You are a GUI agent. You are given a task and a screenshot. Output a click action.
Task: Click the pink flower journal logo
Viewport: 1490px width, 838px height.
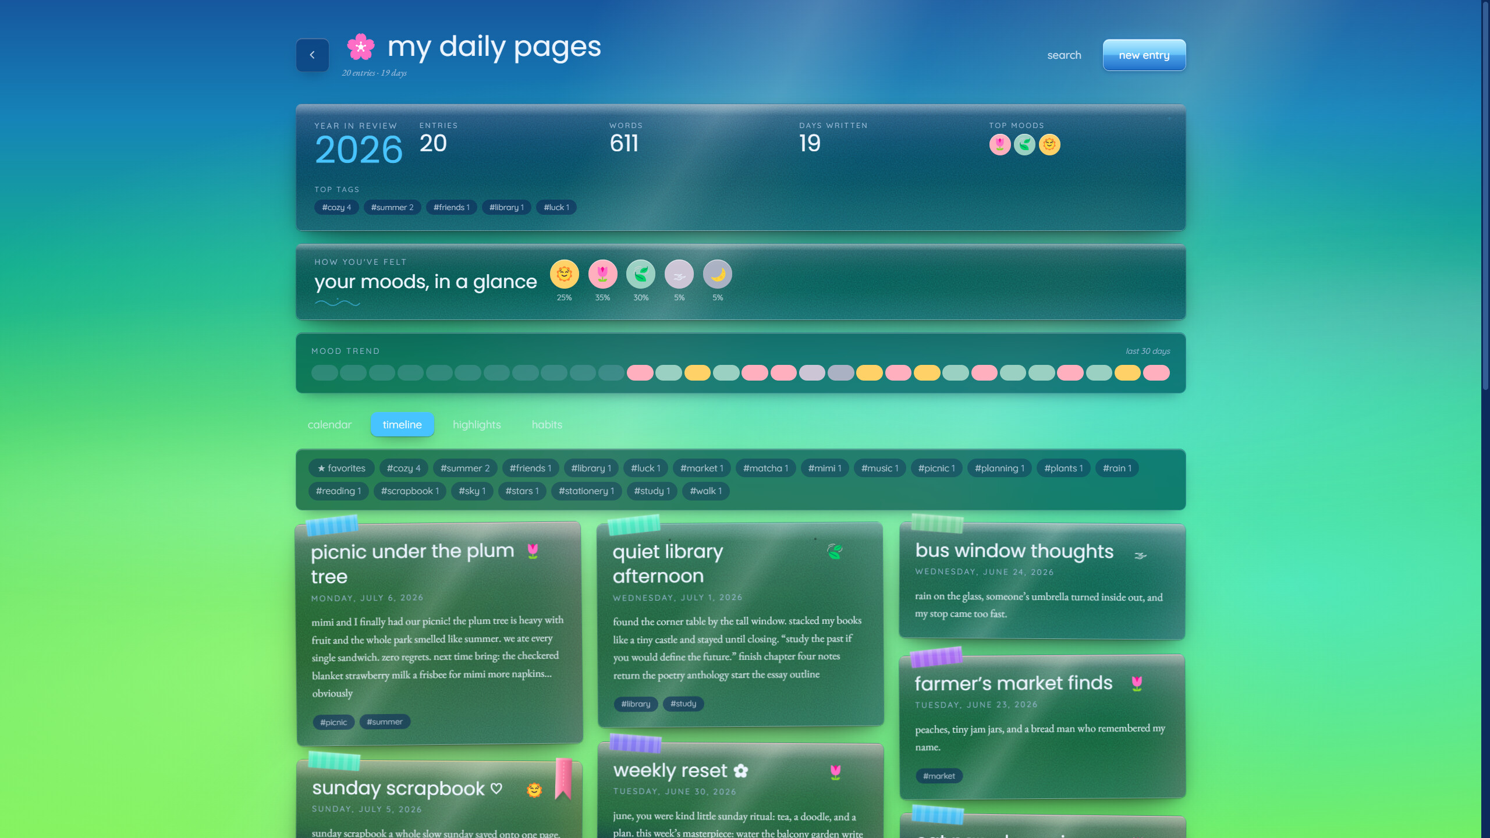click(361, 47)
